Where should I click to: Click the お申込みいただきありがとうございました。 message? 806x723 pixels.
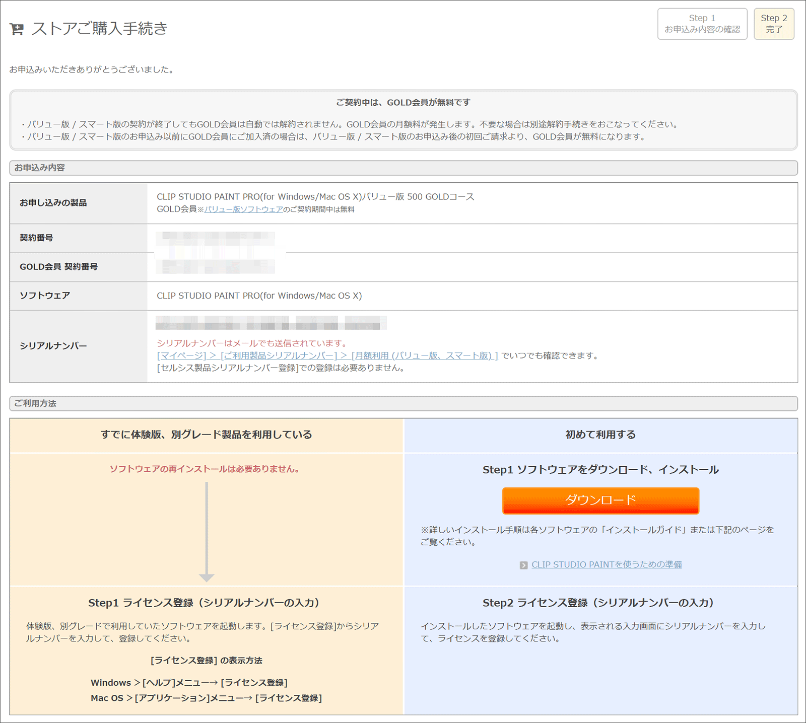point(93,69)
